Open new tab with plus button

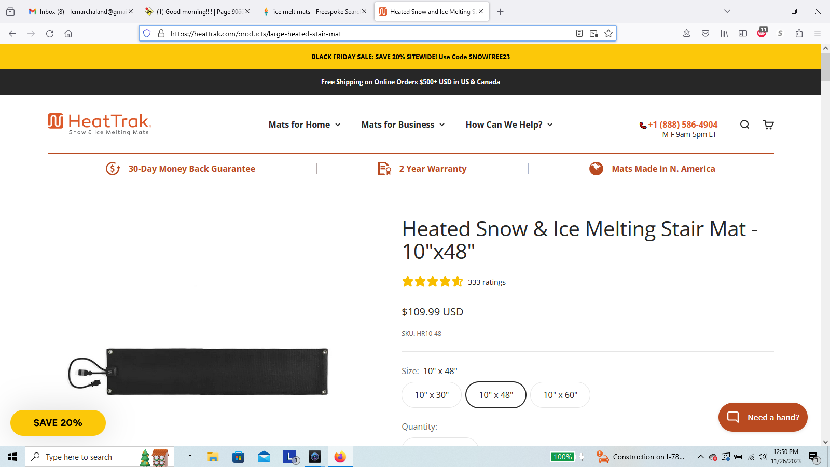point(500,11)
